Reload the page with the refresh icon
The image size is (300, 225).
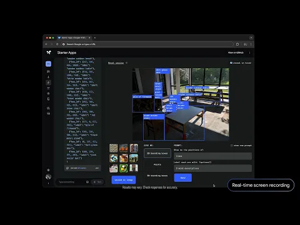point(57,44)
